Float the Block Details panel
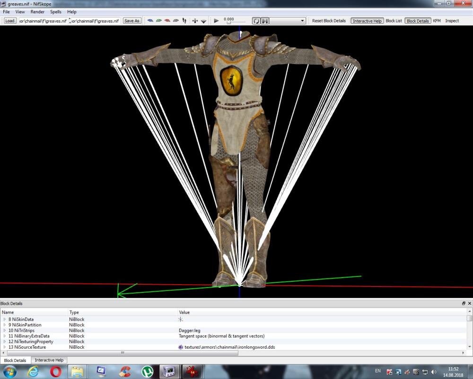 coord(464,303)
